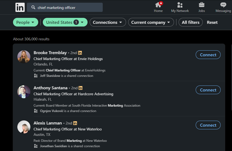Click the 'Austin, TX' location text
This screenshot has height=151, width=232.
pos(42,134)
